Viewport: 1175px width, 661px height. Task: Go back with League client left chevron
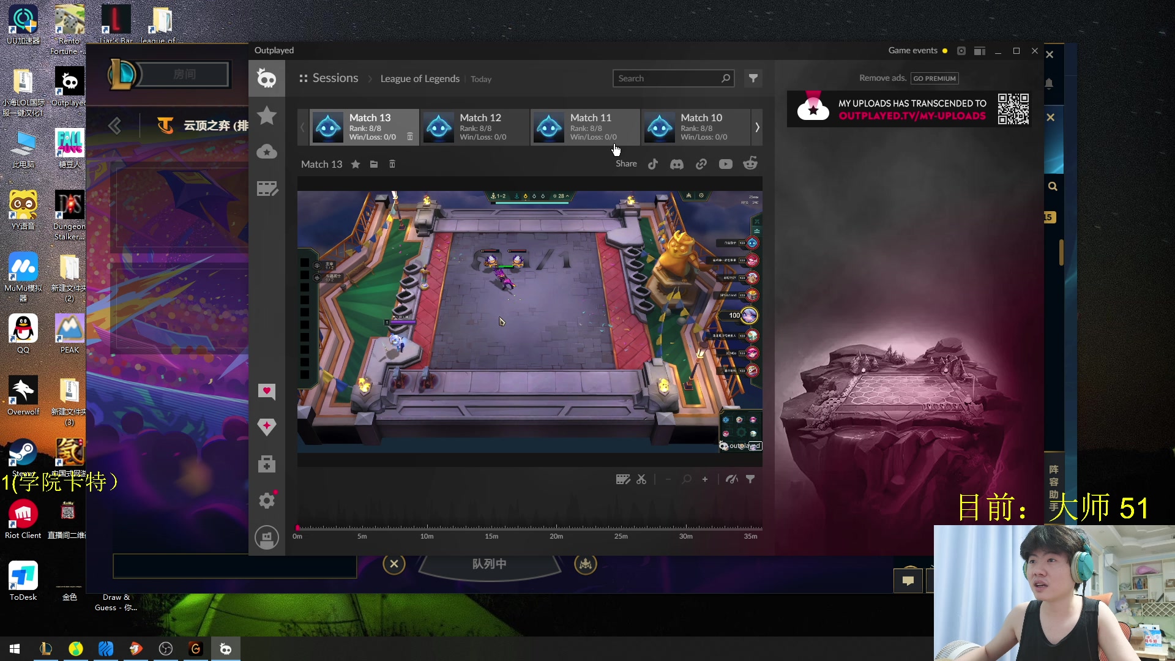[x=114, y=125]
